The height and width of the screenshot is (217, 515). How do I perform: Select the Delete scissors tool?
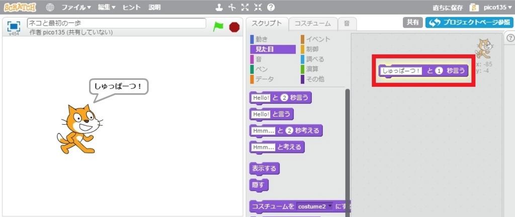click(x=232, y=7)
